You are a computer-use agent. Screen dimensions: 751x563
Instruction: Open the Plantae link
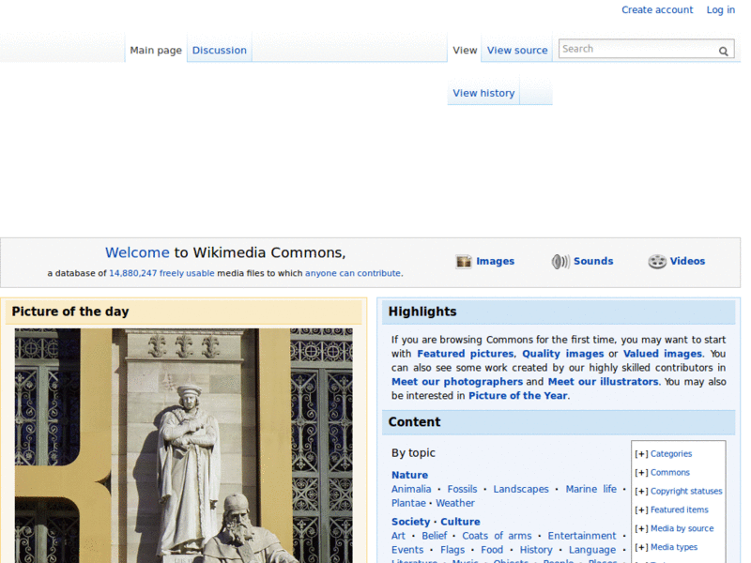coord(408,503)
